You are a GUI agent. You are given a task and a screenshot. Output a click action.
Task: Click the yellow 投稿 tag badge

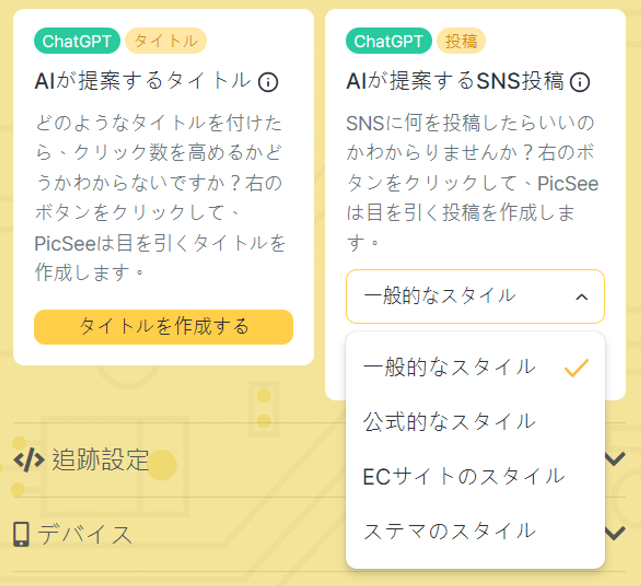click(x=461, y=41)
